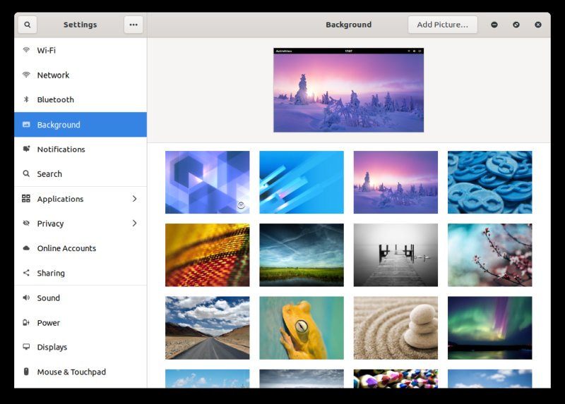Select the stacked zen stones wallpaper
The image size is (565, 404).
[395, 328]
